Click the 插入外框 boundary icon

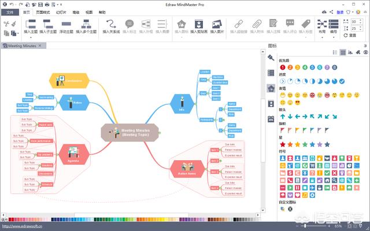coord(146,24)
